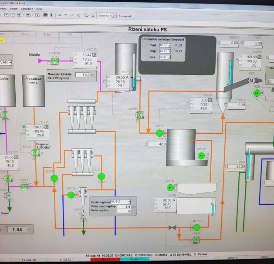Select the LCV001 level control valve

[x=139, y=115]
